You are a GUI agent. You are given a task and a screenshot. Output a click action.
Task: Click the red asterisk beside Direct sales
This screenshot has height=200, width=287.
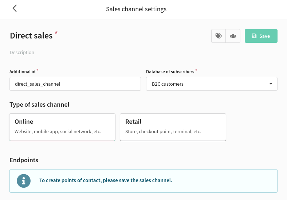click(56, 33)
